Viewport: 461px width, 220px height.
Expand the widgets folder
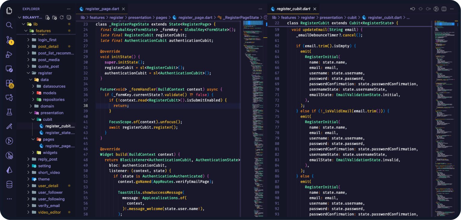(50, 152)
